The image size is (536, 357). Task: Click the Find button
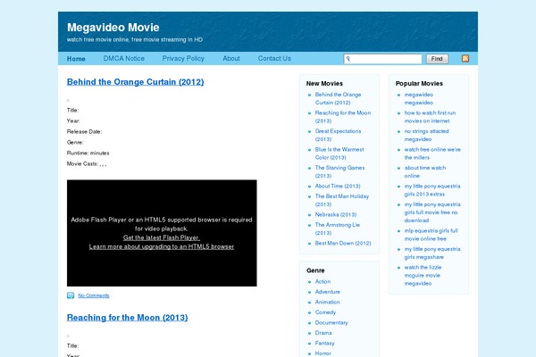(437, 59)
